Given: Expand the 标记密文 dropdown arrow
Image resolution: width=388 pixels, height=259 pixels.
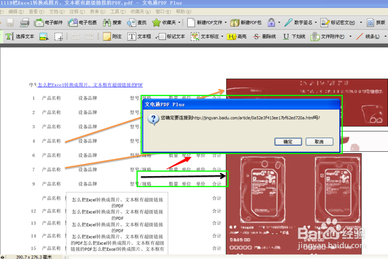Looking at the screenshot, I should [361, 22].
